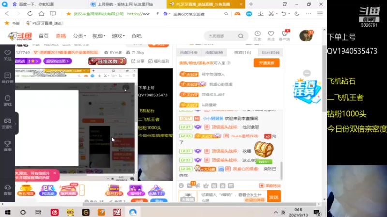Image resolution: width=387 pixels, height=217 pixels.
Task: Open the 历史 watch history icon
Action: [257, 36]
